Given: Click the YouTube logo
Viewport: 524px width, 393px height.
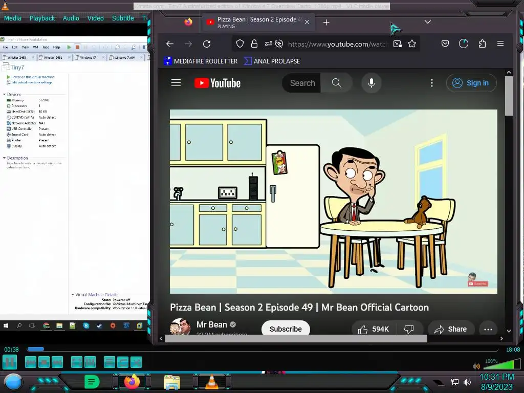Looking at the screenshot, I should (x=217, y=83).
